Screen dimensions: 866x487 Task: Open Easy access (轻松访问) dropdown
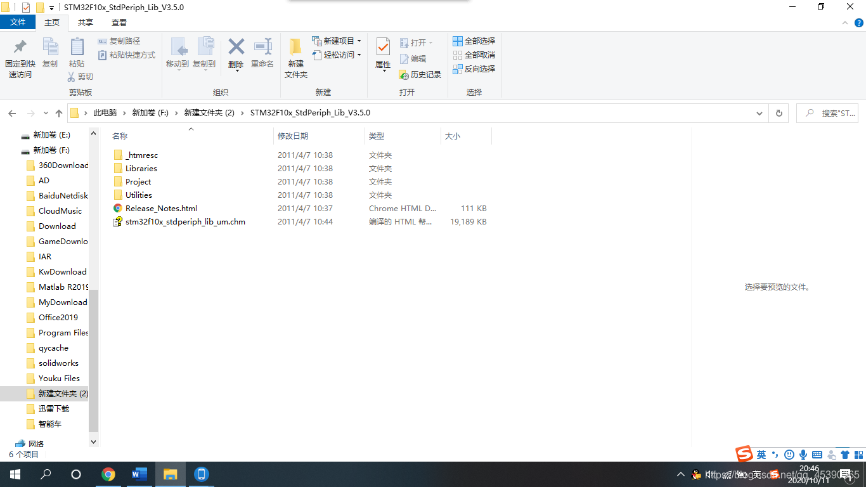337,55
